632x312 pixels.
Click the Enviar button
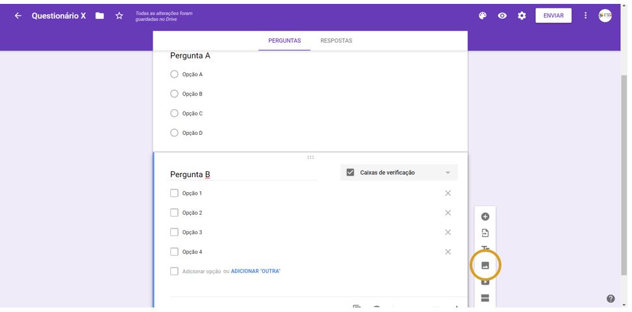(553, 16)
